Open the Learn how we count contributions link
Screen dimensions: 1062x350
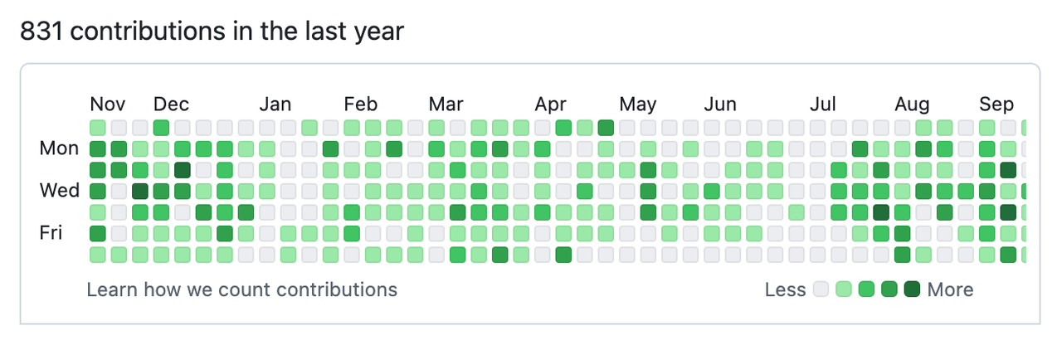(x=241, y=290)
